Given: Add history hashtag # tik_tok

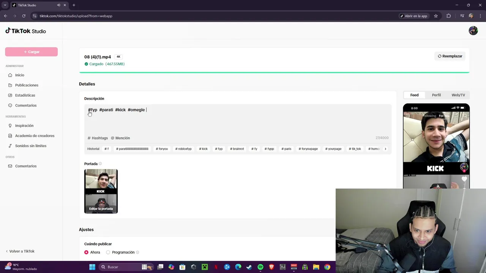Looking at the screenshot, I should [355, 149].
